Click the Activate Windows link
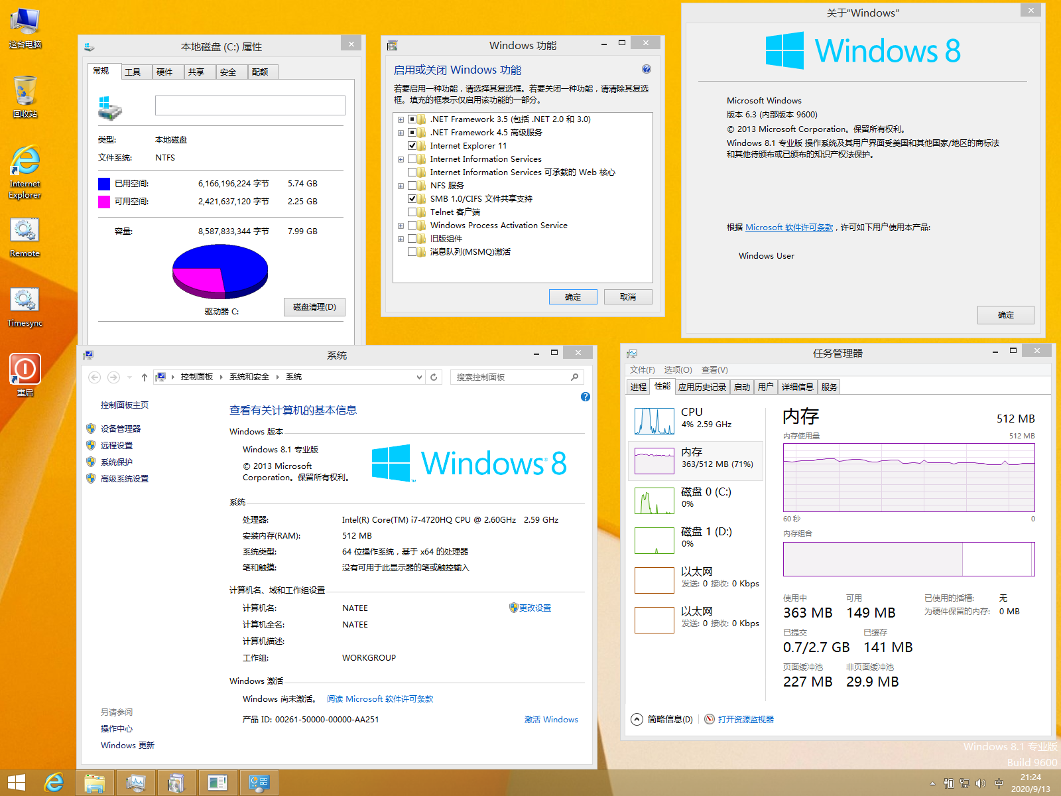1061x796 pixels. 551,720
